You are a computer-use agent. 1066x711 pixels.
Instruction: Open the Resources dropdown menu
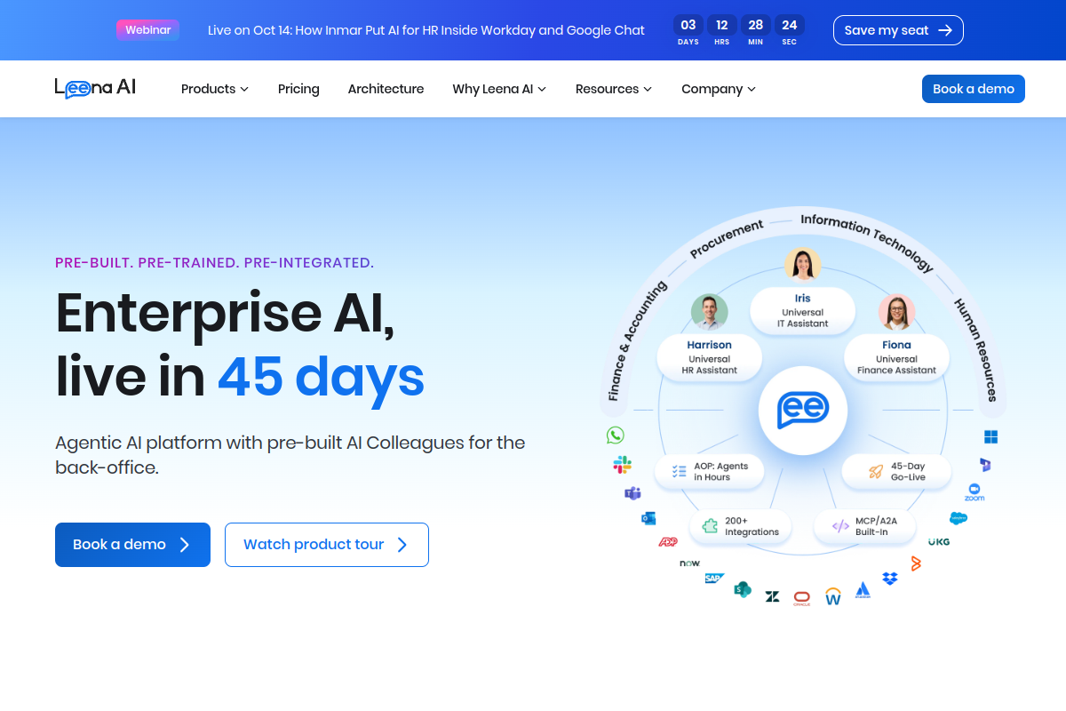click(x=614, y=89)
